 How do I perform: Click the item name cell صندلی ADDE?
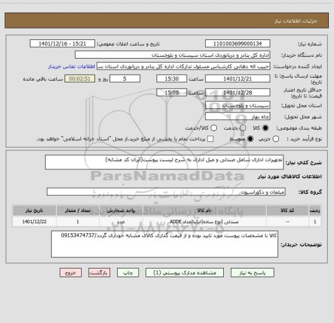click(x=204, y=222)
